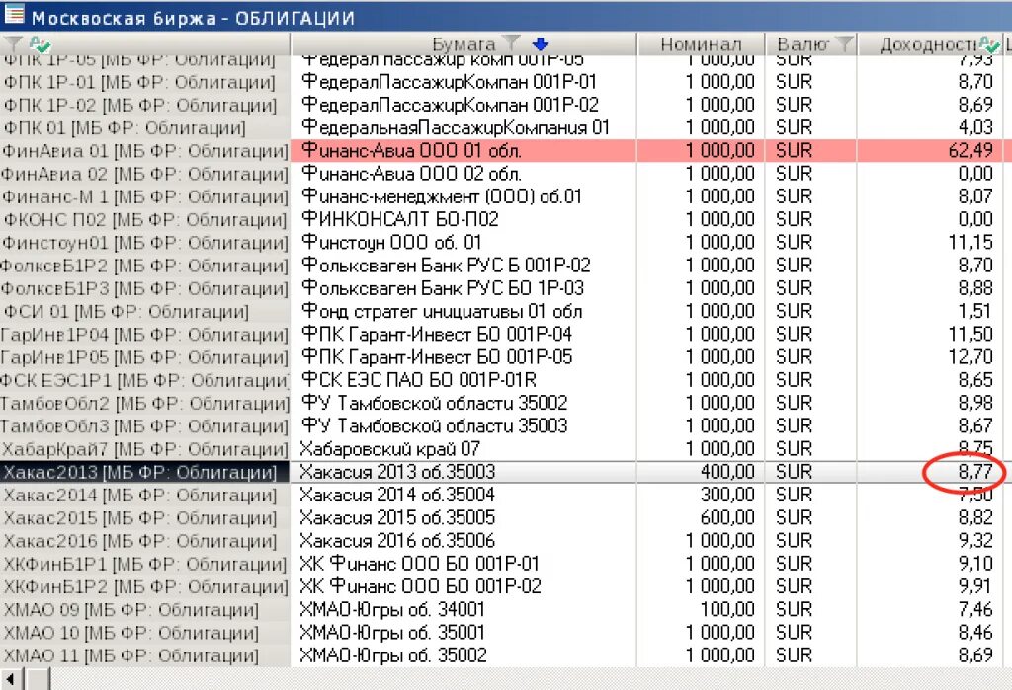Click blue sort arrow in Бумага header
1012x690 pixels.
click(x=541, y=43)
